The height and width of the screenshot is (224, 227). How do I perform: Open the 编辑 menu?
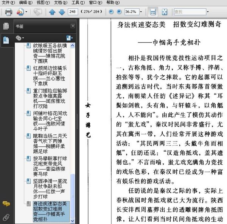(26, 3)
